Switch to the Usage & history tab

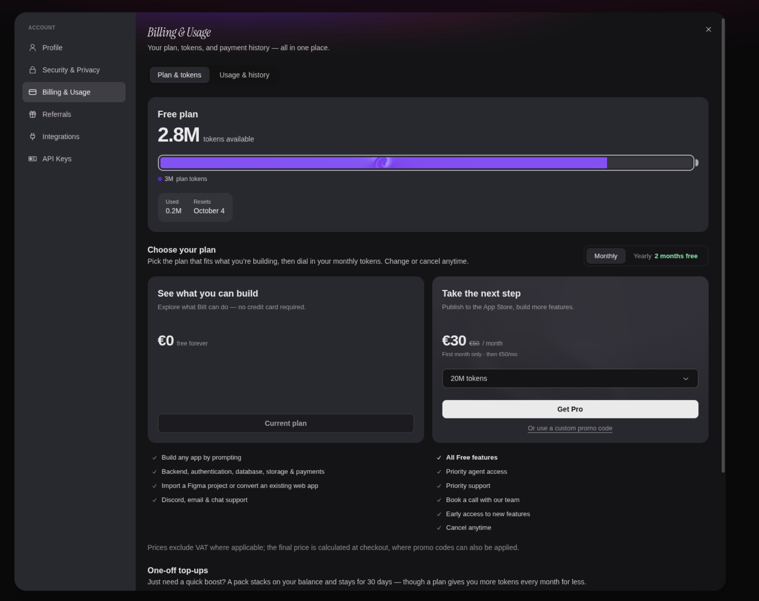click(x=245, y=75)
